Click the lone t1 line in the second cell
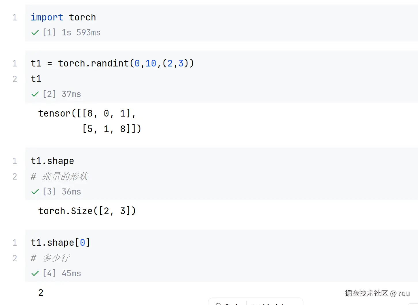 click(36, 79)
